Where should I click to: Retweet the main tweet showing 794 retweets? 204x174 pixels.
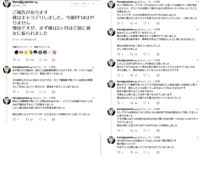pyautogui.click(x=27, y=60)
